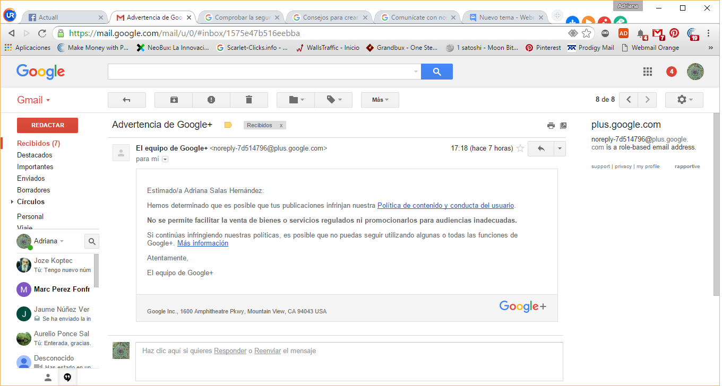Open Google notifications badge showing 4
Screen dimensions: 722x386
[x=671, y=72]
